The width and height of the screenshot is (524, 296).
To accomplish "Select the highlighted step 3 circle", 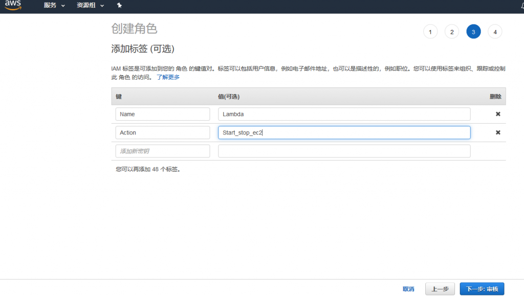I will pyautogui.click(x=473, y=32).
